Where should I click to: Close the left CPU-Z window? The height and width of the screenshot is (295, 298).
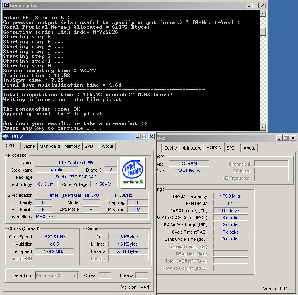[x=151, y=137]
